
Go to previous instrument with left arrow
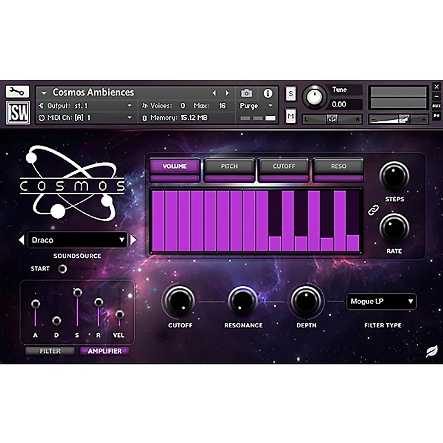pos(214,93)
